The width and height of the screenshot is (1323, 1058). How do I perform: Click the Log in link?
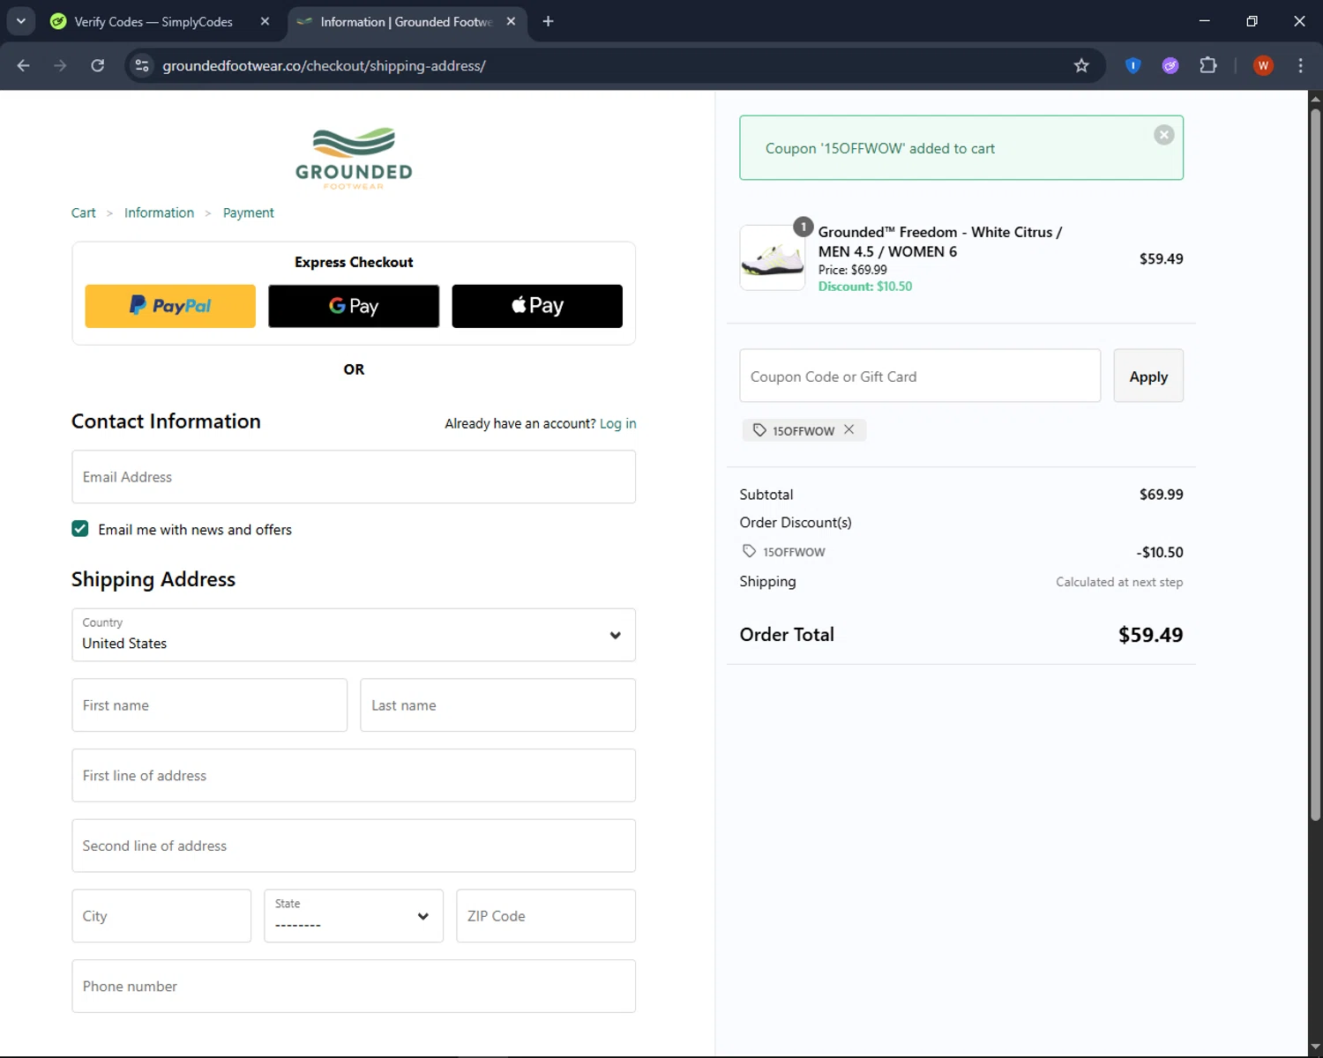click(x=617, y=423)
